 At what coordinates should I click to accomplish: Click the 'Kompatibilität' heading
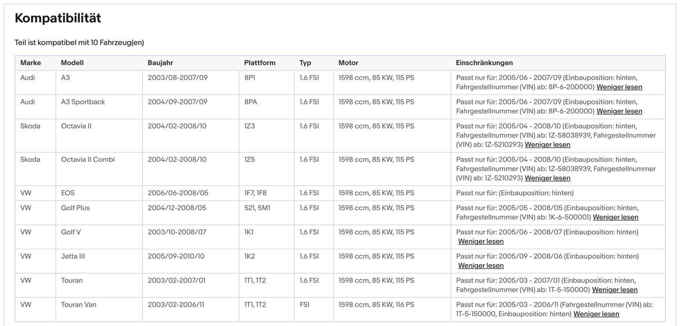[58, 18]
